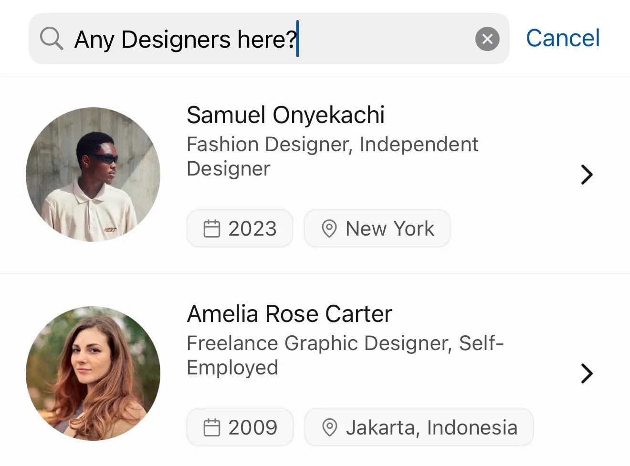Clear the search field with the X icon
The width and height of the screenshot is (630, 466).
(x=487, y=39)
